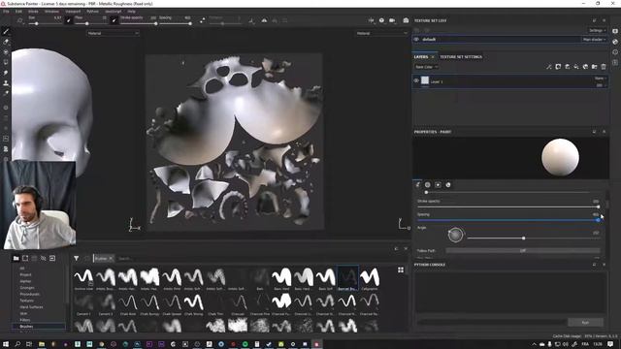Switch to Texture Set Settings tab
The height and width of the screenshot is (349, 621).
click(461, 57)
